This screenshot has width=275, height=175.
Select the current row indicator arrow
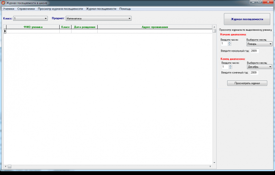point(5,31)
